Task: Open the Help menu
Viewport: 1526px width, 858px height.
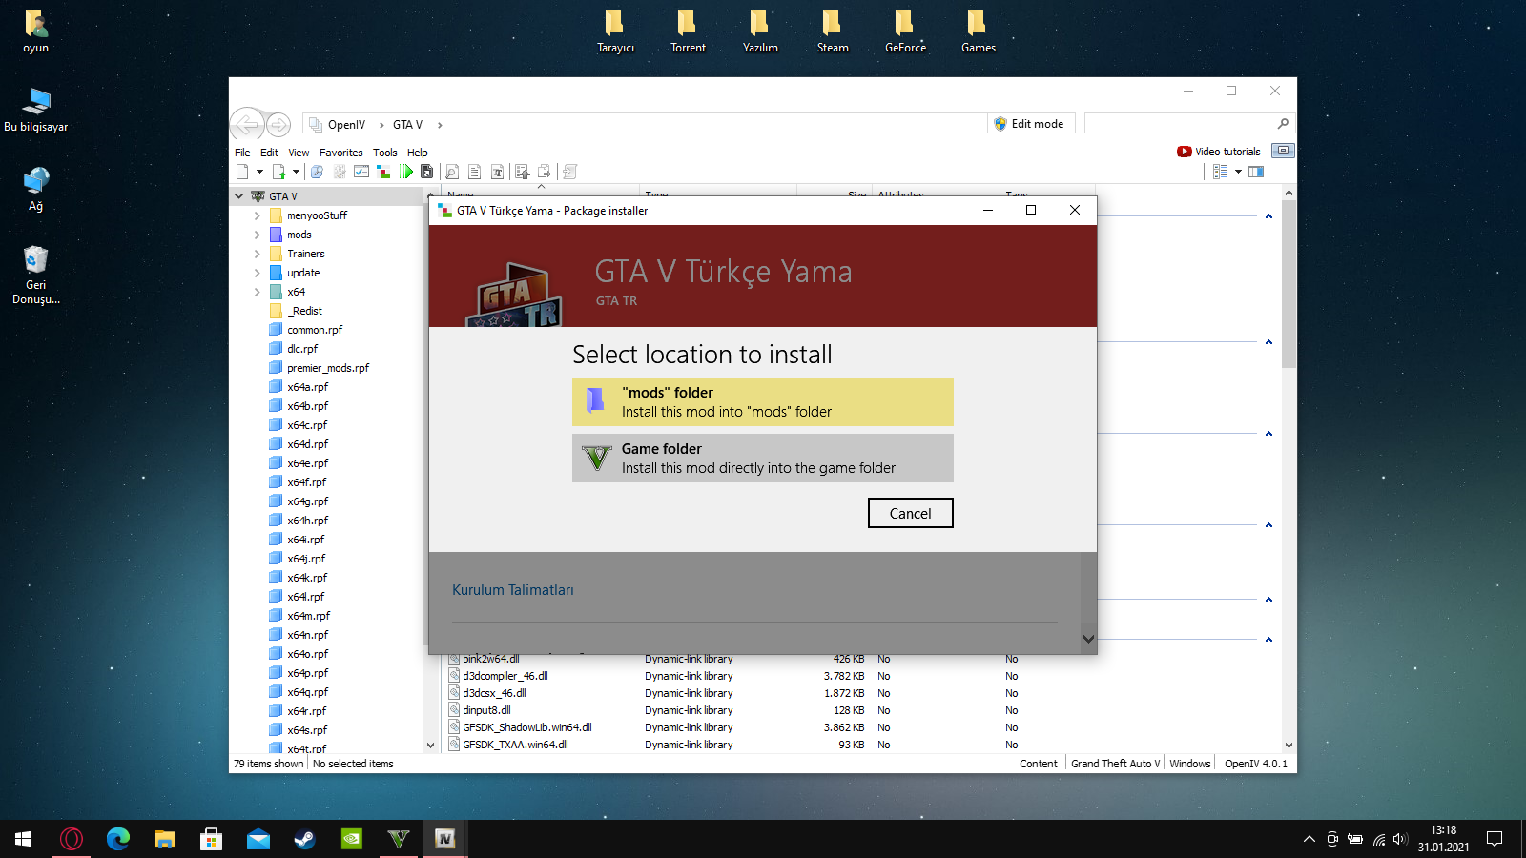Action: [418, 153]
